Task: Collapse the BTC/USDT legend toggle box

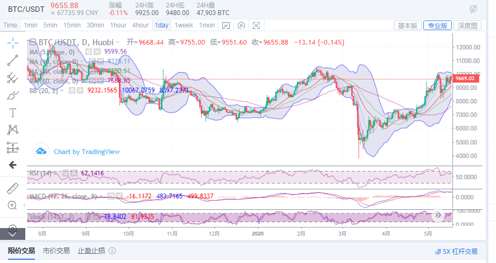Action: point(32,42)
